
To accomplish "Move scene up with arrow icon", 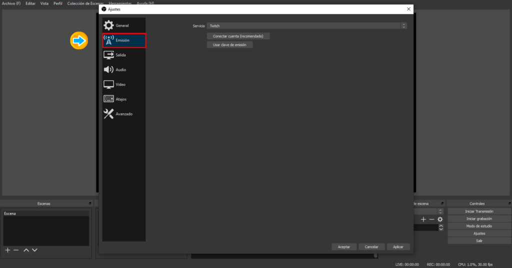I will (26, 250).
